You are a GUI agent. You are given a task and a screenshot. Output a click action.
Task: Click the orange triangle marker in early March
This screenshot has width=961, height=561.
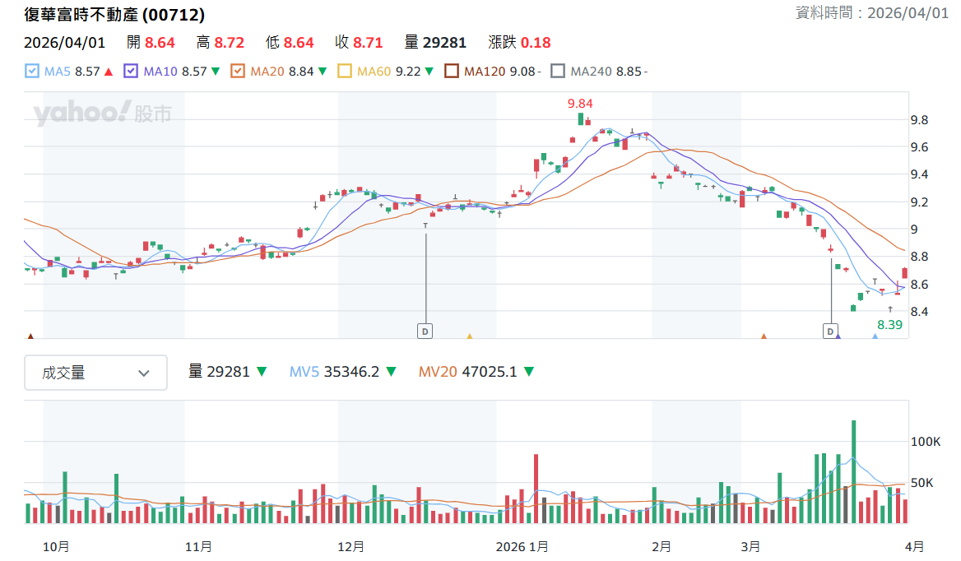pos(764,336)
